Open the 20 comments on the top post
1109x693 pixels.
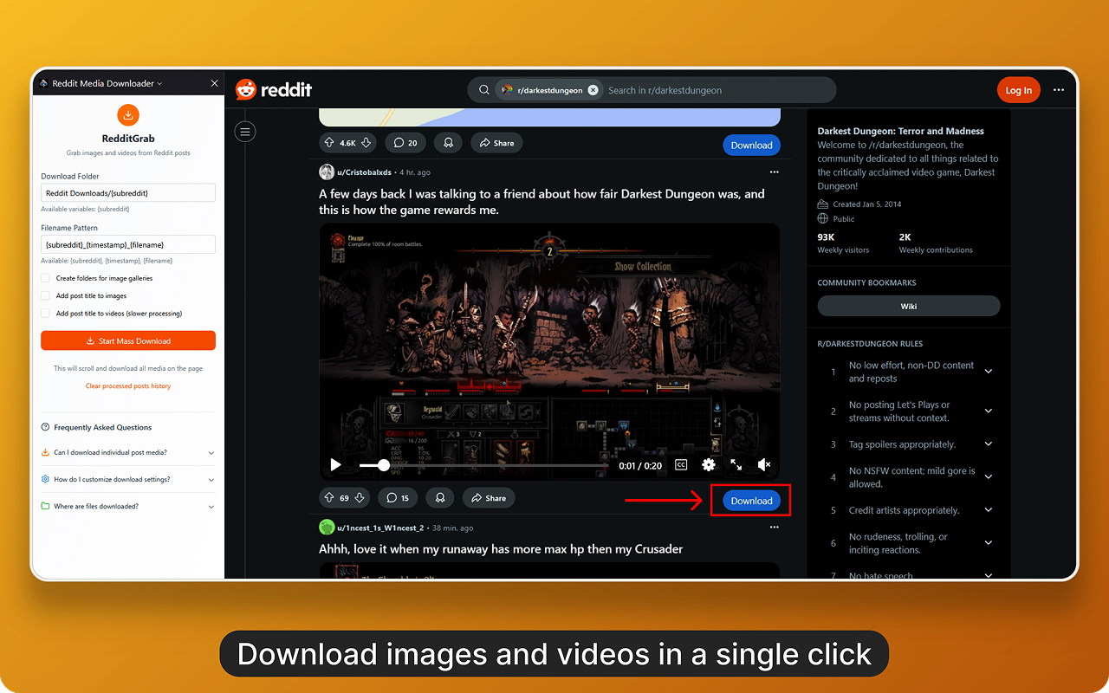click(x=405, y=143)
